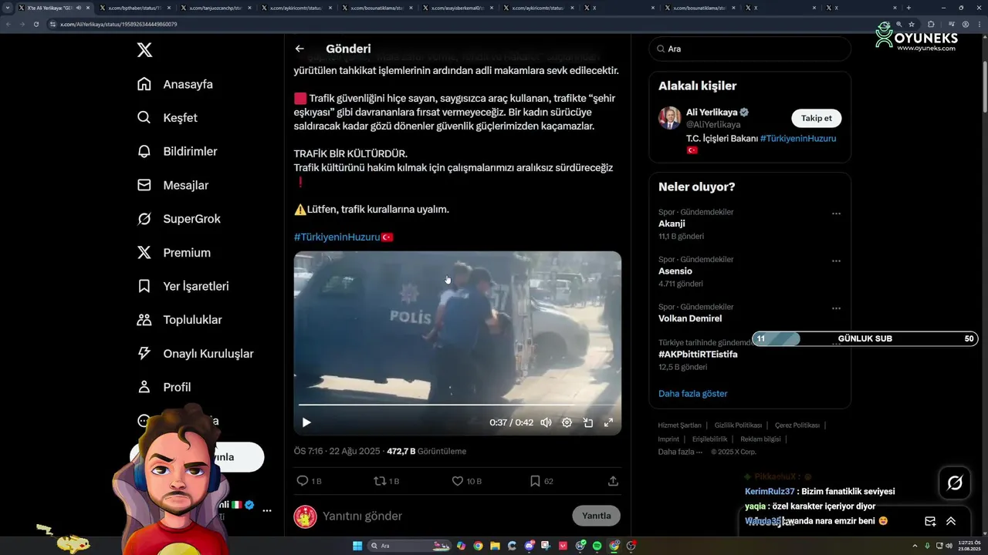The height and width of the screenshot is (555, 988).
Task: Open Gizlilik Politikası footer link
Action: (738, 425)
